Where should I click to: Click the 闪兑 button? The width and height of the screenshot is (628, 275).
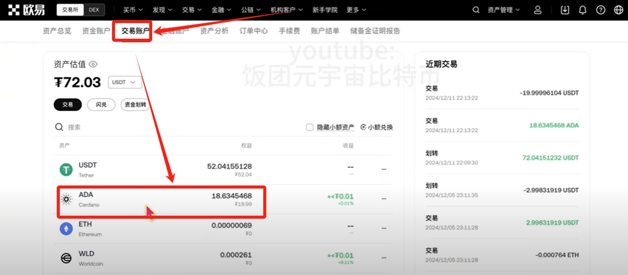click(101, 105)
